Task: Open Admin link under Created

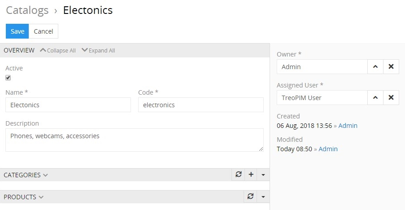Action: point(348,126)
